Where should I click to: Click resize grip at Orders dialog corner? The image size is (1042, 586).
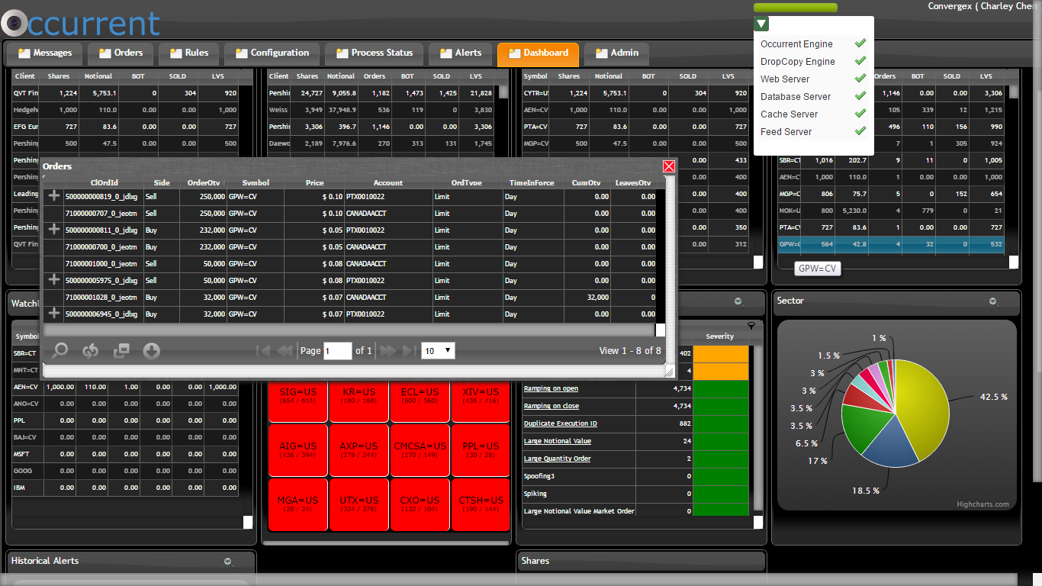click(x=670, y=371)
